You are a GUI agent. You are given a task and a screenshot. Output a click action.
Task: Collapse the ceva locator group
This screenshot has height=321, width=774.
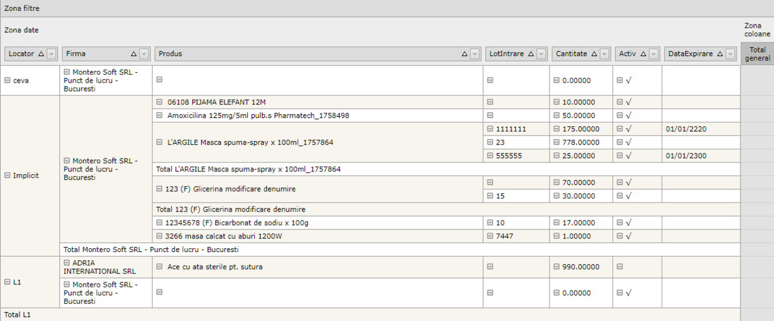(8, 81)
